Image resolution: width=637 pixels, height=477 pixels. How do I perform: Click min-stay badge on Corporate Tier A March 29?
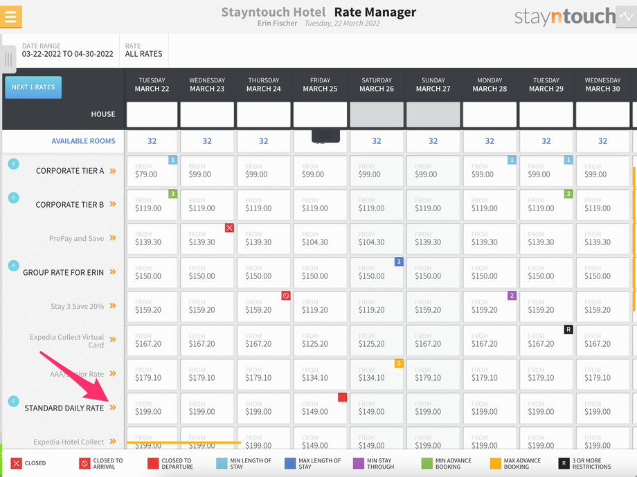pos(568,160)
